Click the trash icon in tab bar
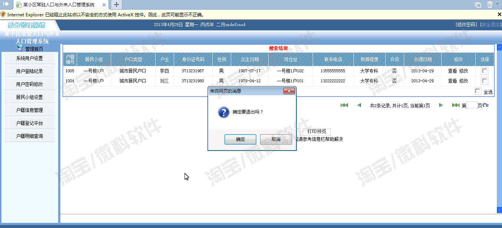This screenshot has width=502, height=228. 490,4
